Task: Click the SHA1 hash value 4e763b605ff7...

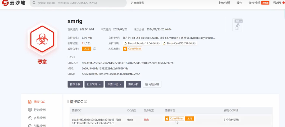Action: click(111, 74)
